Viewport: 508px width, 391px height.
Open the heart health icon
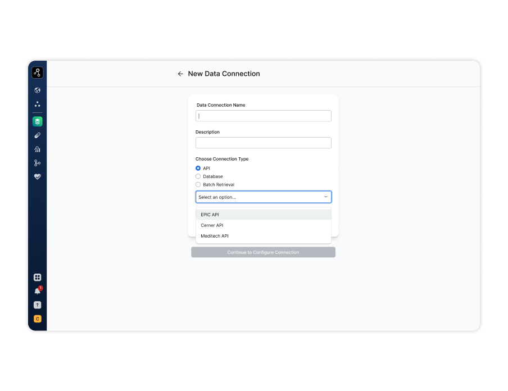point(37,176)
